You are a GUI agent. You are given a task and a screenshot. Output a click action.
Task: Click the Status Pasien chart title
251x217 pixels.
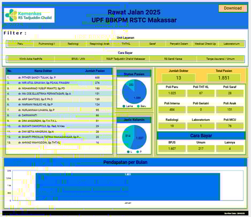pos(134,74)
